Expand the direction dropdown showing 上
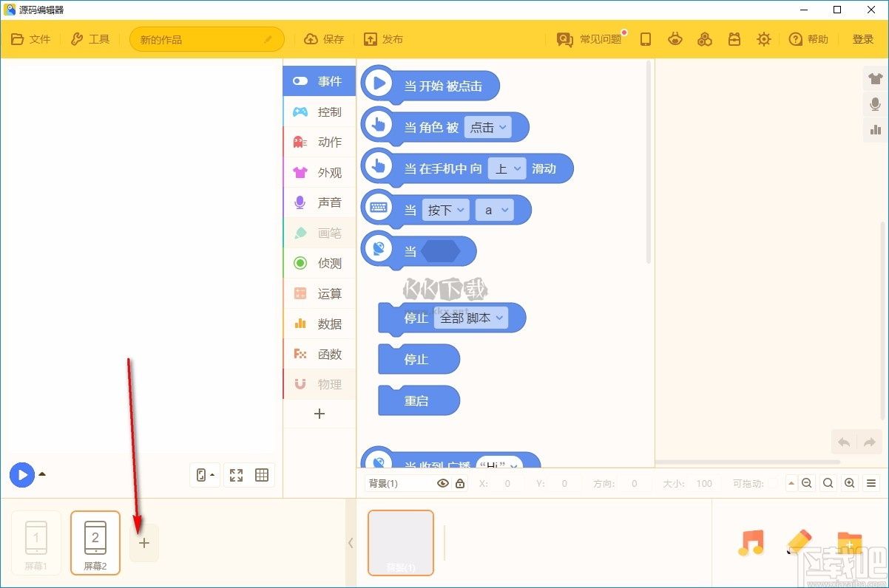 pyautogui.click(x=507, y=168)
